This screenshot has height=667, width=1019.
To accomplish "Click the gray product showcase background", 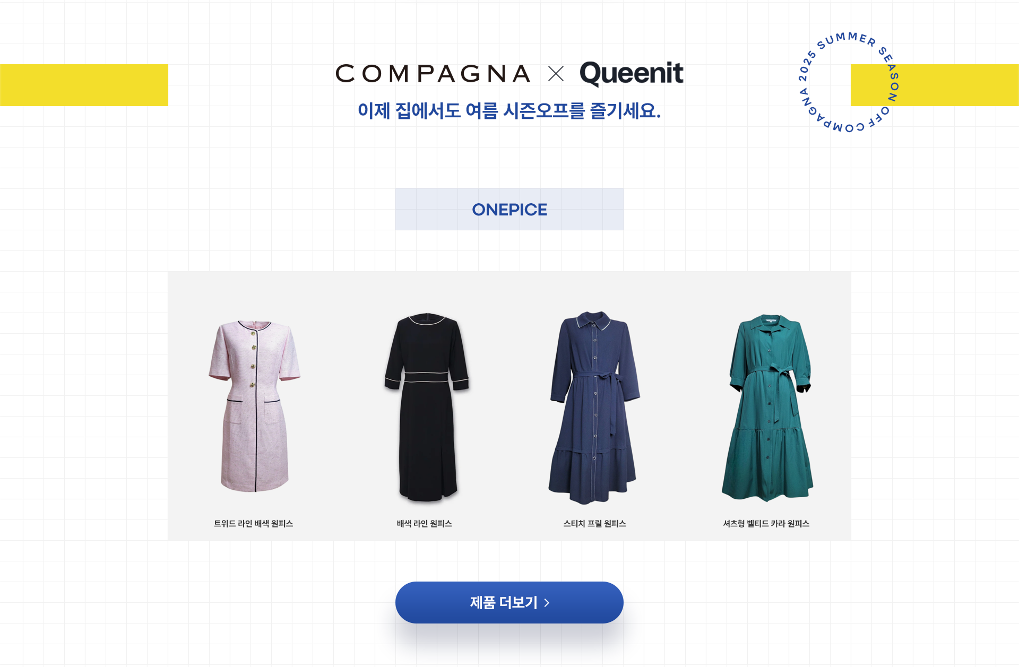I will [x=509, y=289].
